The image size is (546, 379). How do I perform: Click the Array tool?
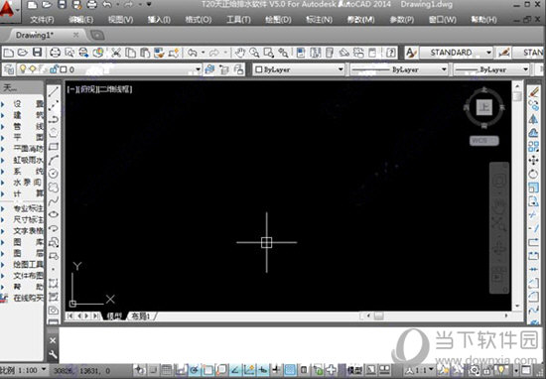[533, 147]
